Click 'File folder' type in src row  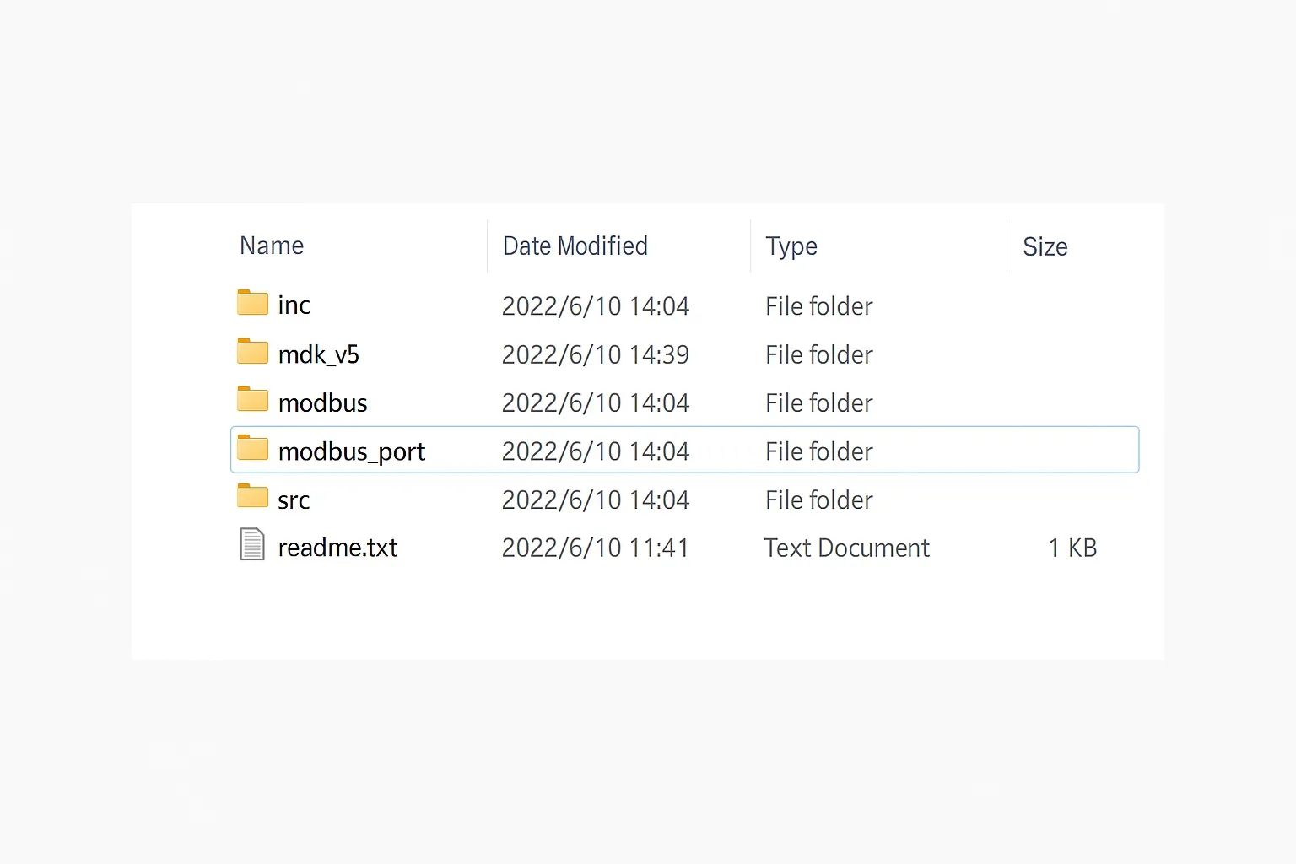tap(819, 500)
